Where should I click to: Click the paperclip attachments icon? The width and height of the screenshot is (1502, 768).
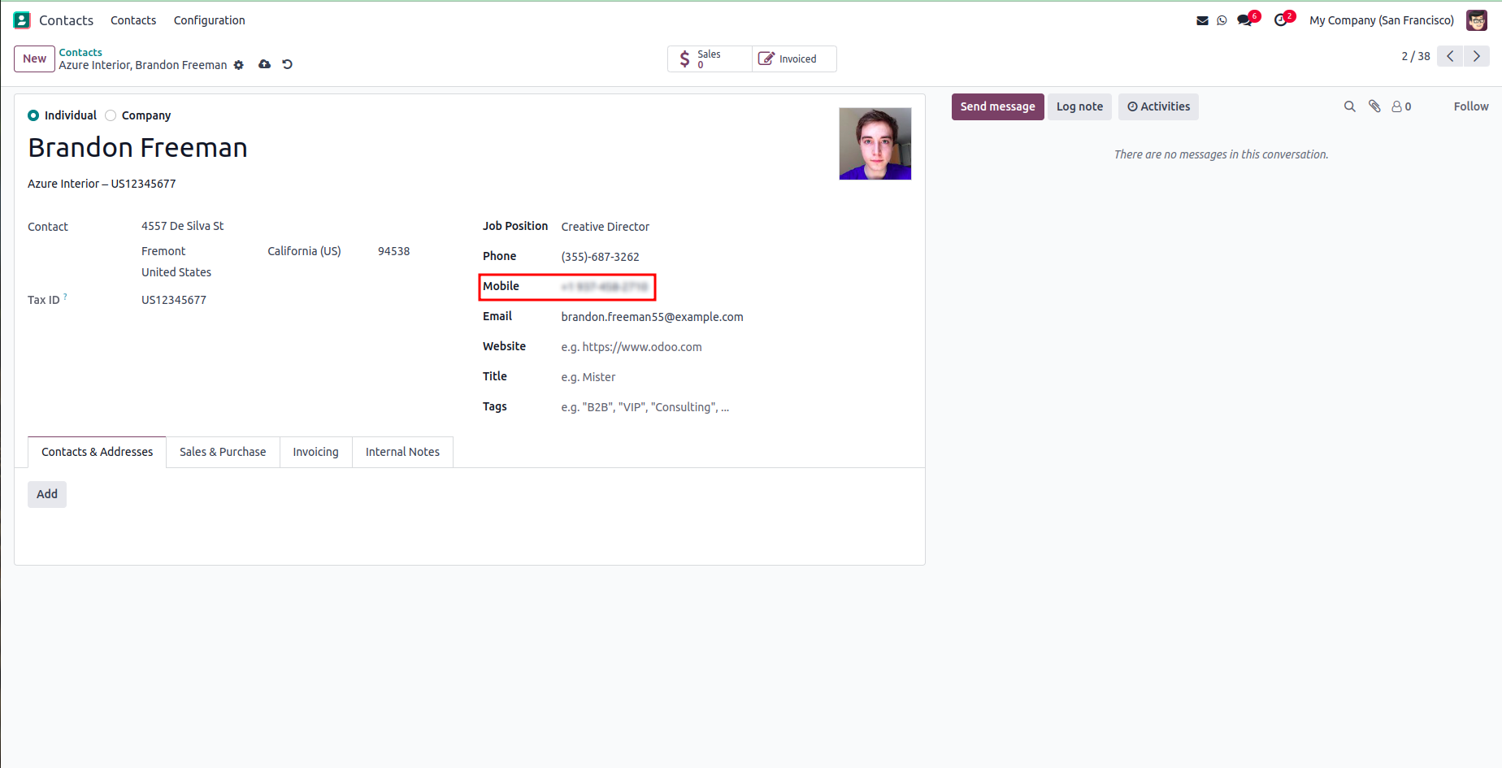tap(1374, 106)
